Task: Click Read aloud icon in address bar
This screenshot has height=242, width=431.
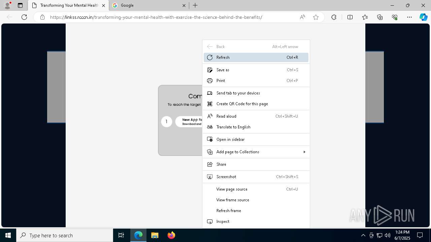Action: tap(302, 17)
